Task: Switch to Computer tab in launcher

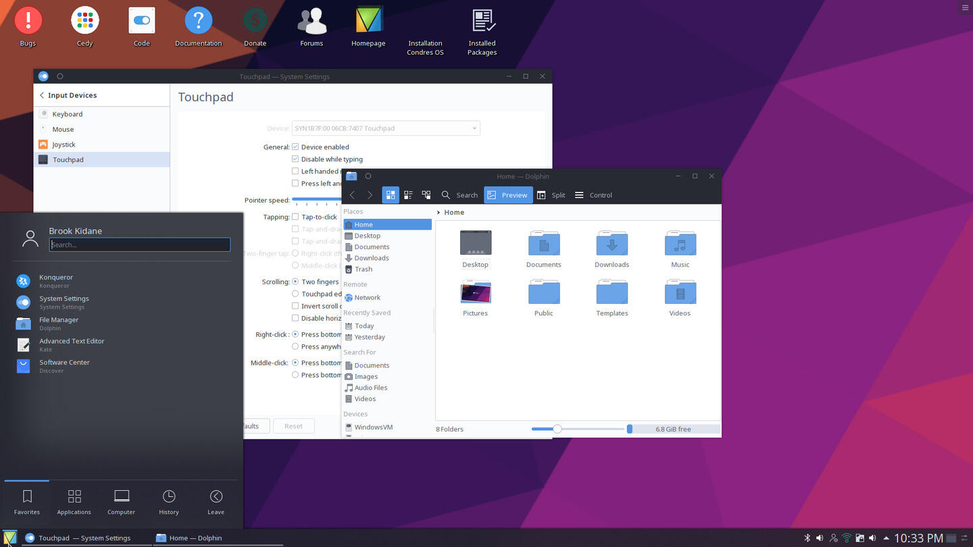Action: tap(122, 502)
